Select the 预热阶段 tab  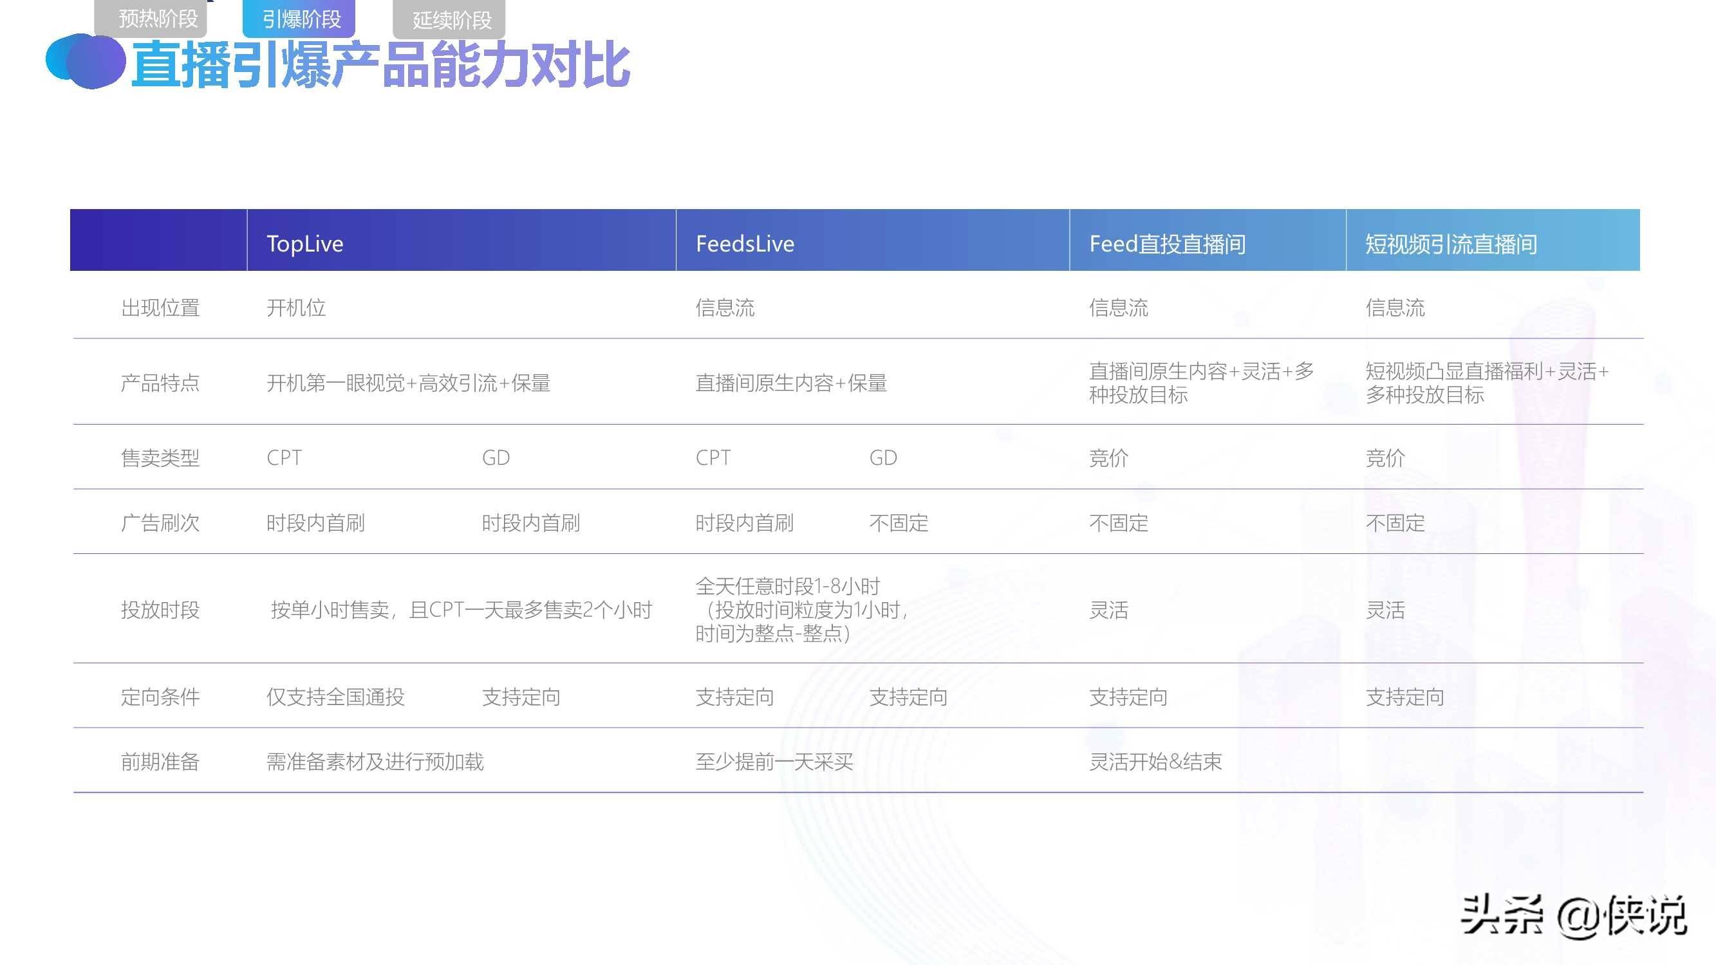click(151, 18)
